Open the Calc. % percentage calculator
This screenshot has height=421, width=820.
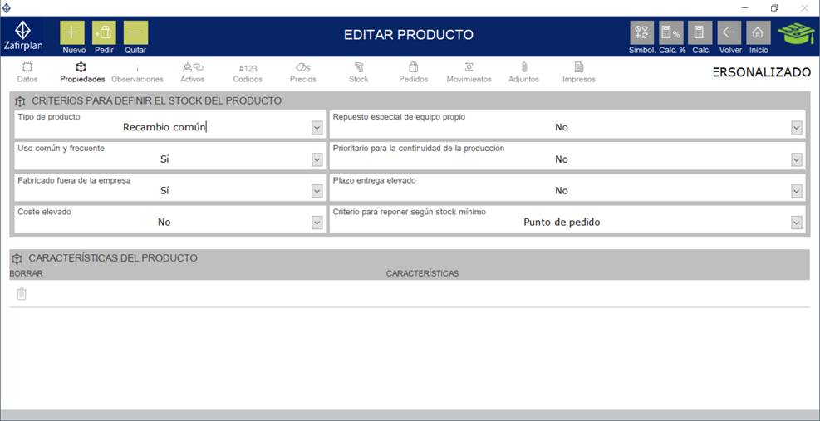670,33
